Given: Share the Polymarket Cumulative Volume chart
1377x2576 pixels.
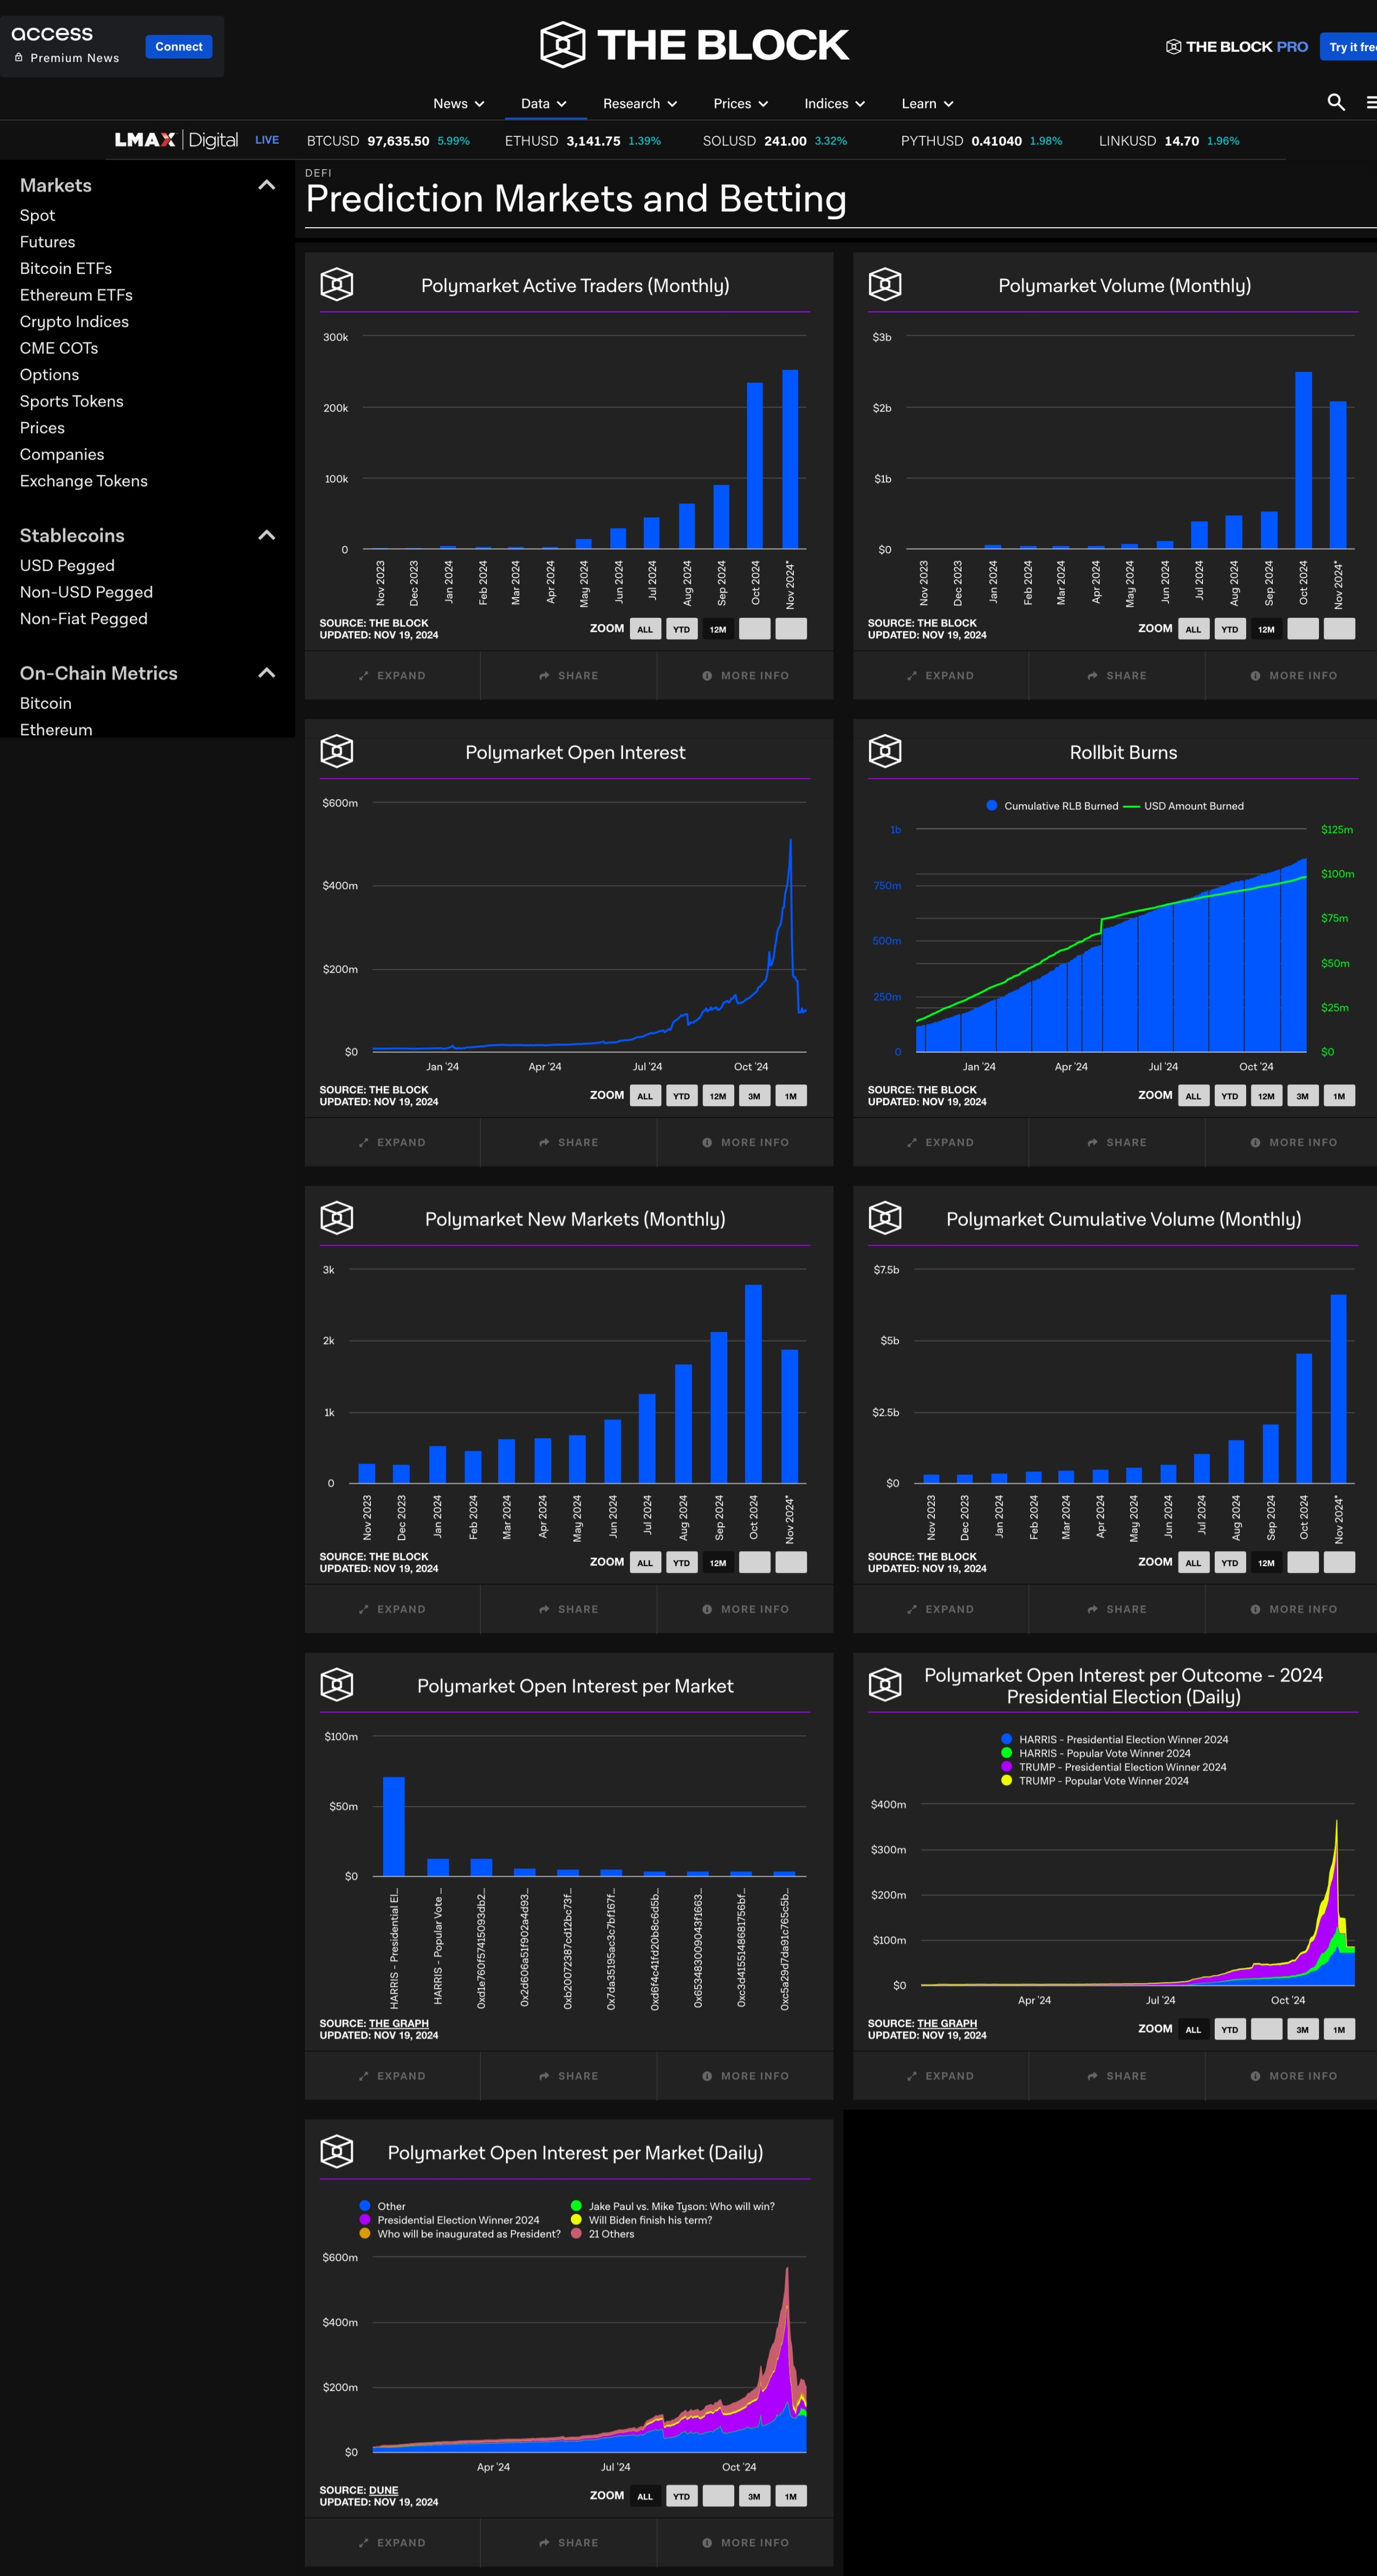Looking at the screenshot, I should pos(1117,1609).
